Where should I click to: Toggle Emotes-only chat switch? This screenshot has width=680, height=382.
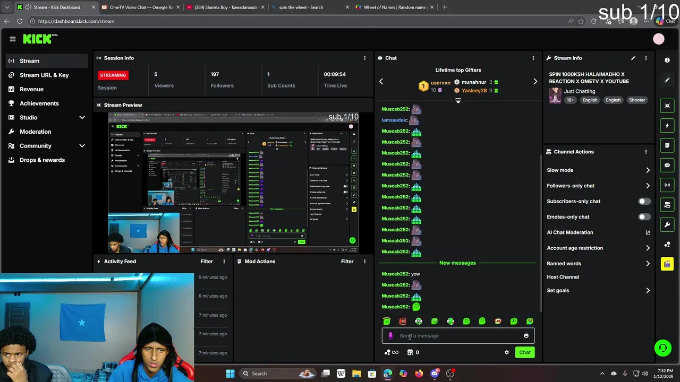(644, 217)
